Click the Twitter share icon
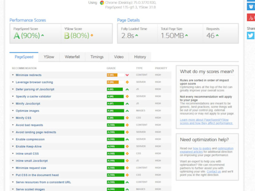Screen dimensions: 255x191 [x=251, y=35]
